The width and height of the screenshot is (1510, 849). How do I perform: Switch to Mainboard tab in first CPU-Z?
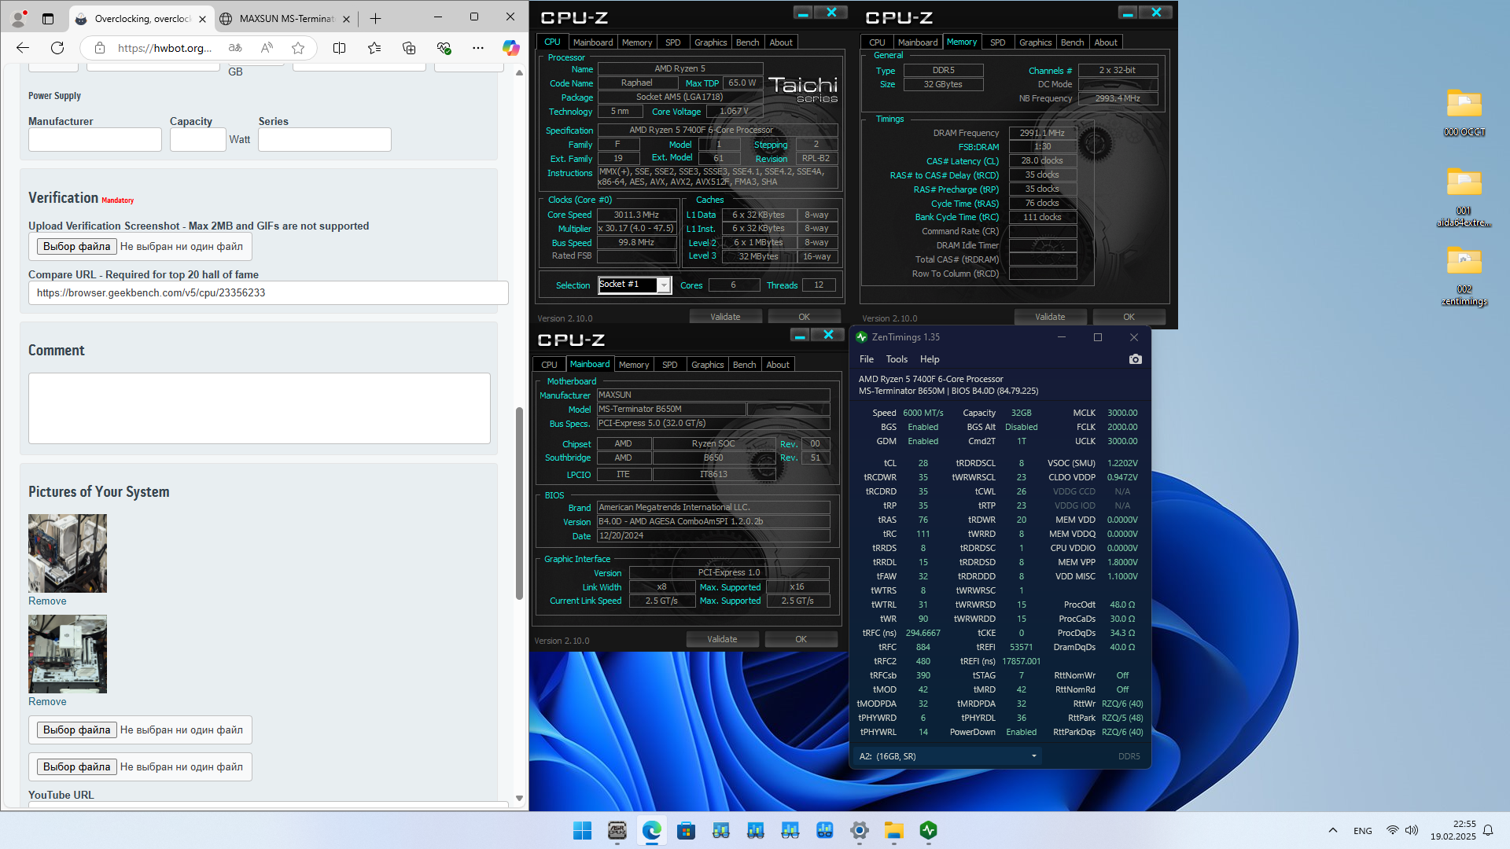click(592, 42)
